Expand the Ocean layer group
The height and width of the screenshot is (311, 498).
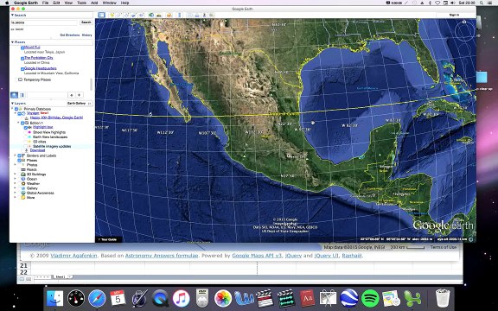click(15, 179)
